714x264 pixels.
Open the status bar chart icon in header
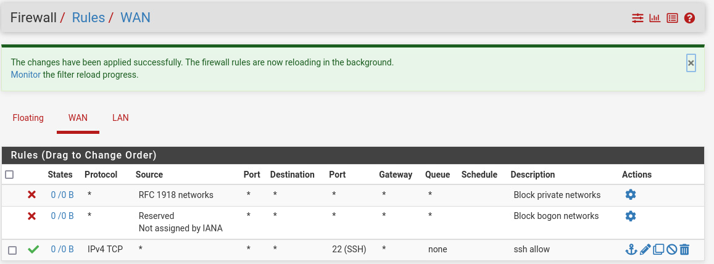tap(655, 18)
